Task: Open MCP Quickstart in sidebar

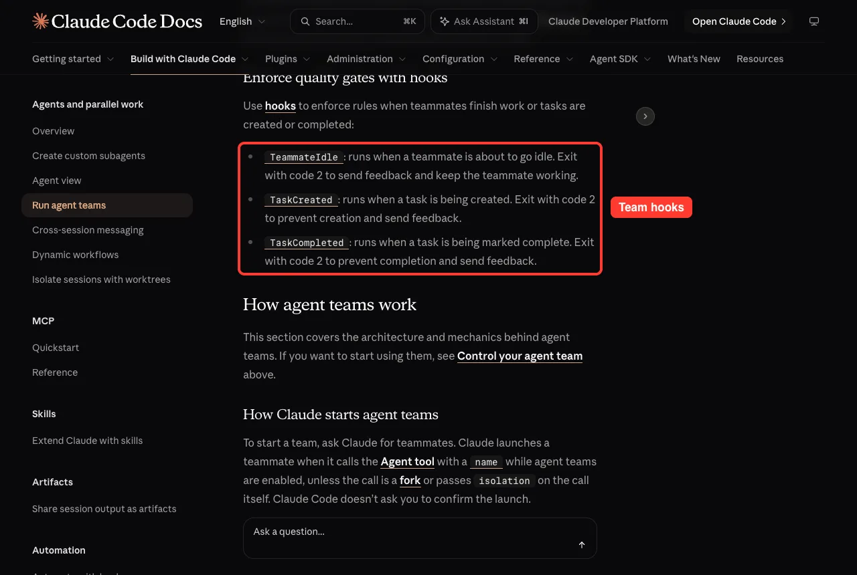Action: (x=56, y=348)
